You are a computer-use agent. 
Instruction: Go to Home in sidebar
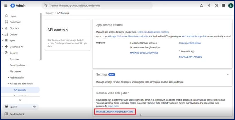13,16
